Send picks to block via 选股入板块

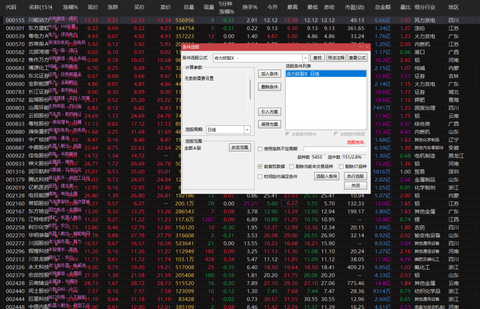[x=328, y=176]
